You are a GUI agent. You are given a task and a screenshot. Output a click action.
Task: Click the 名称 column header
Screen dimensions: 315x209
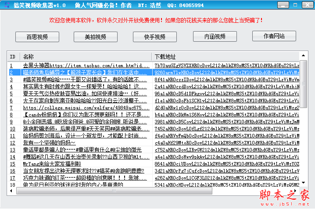tap(86, 57)
